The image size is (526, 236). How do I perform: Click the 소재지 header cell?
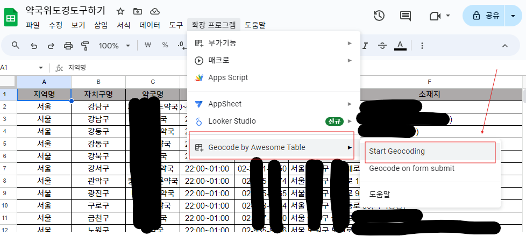click(429, 95)
